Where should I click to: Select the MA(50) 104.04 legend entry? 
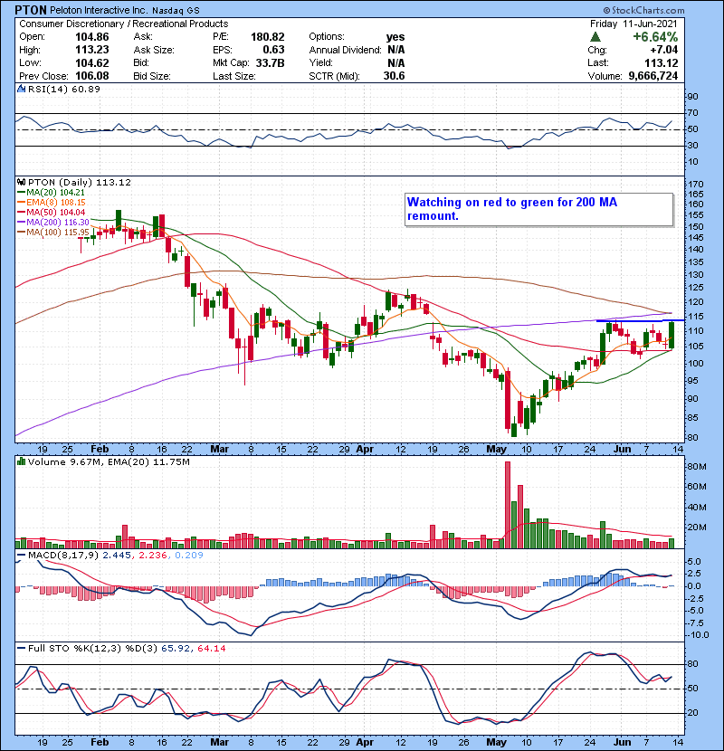(52, 213)
